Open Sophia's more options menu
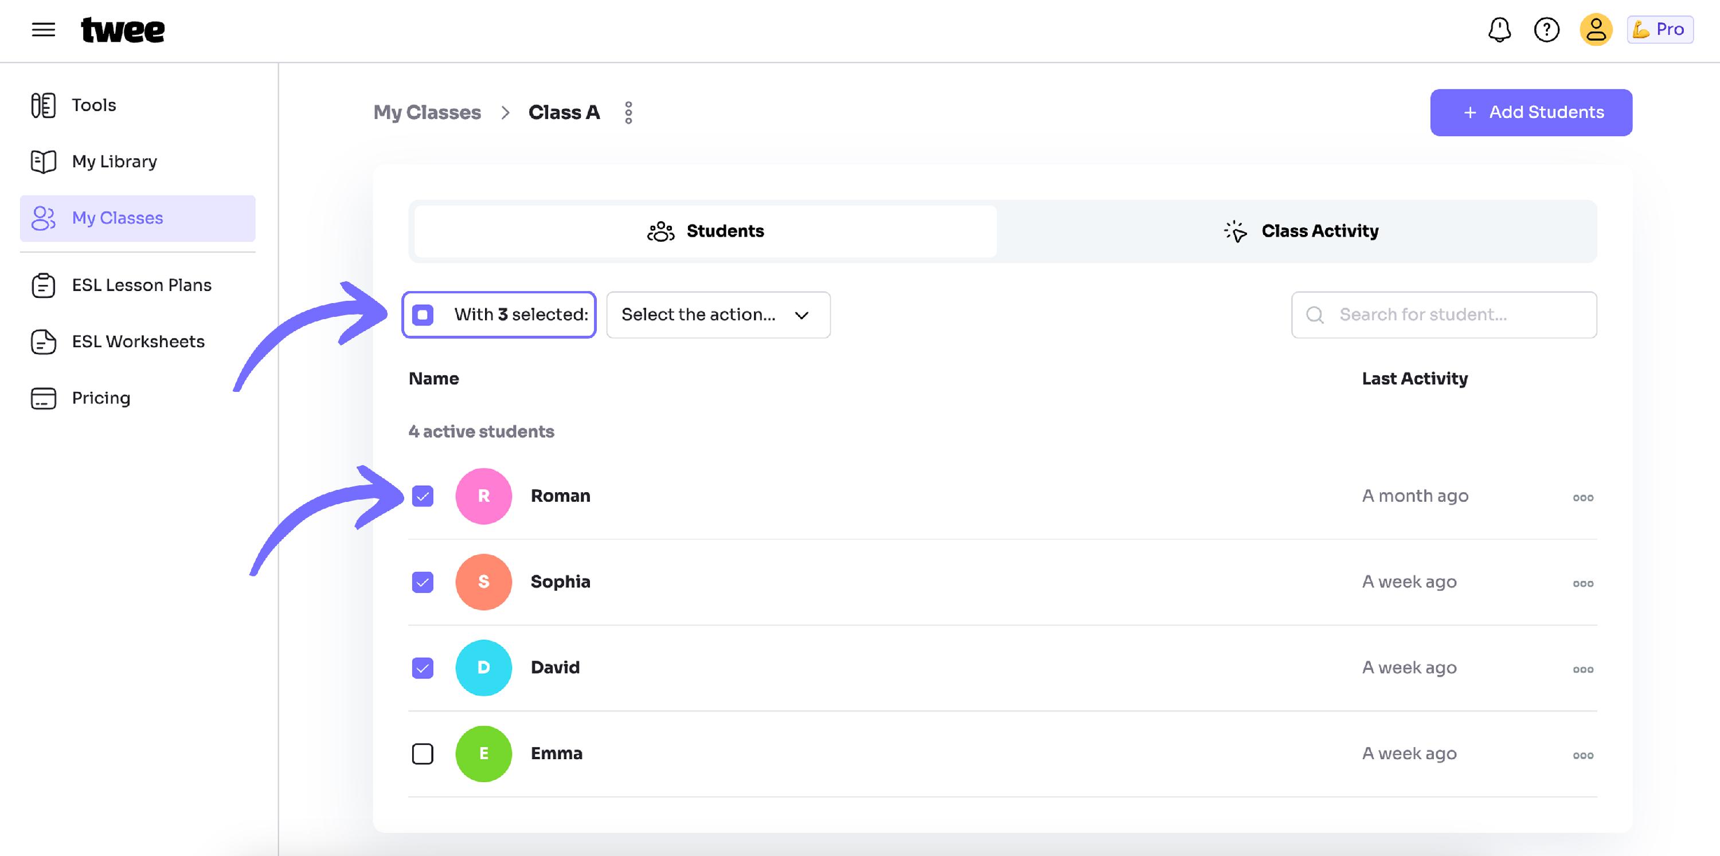Image resolution: width=1720 pixels, height=856 pixels. pyautogui.click(x=1583, y=584)
